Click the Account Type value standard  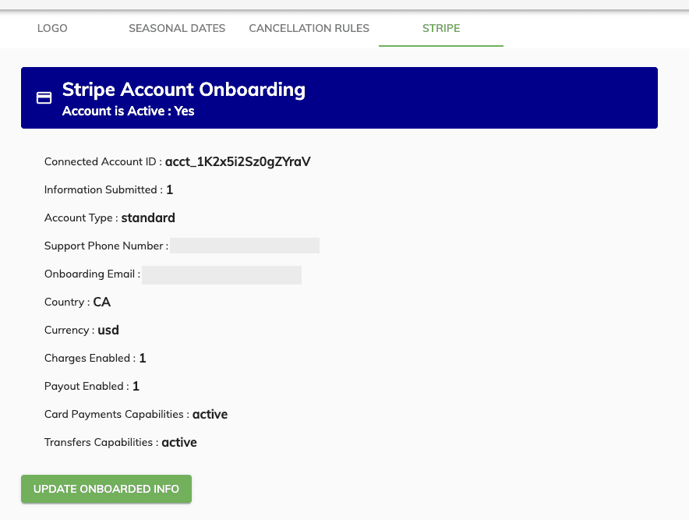click(x=148, y=218)
